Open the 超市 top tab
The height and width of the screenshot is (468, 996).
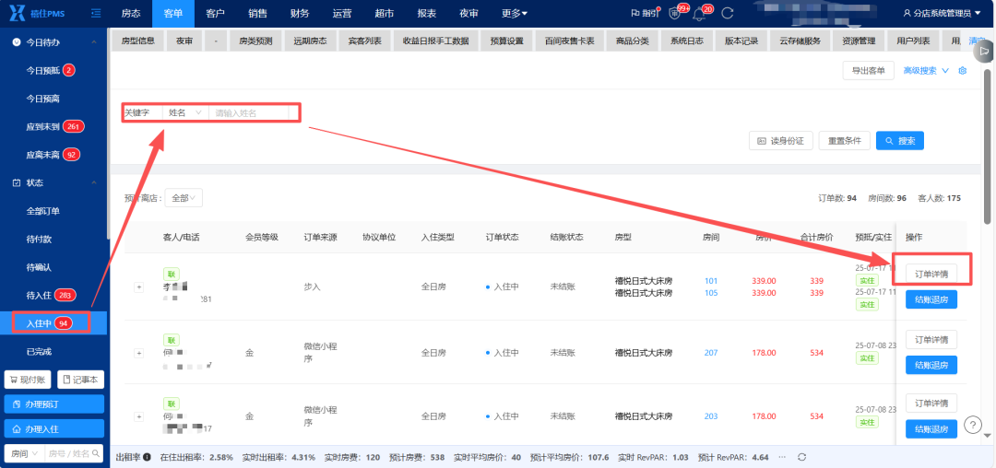click(385, 13)
